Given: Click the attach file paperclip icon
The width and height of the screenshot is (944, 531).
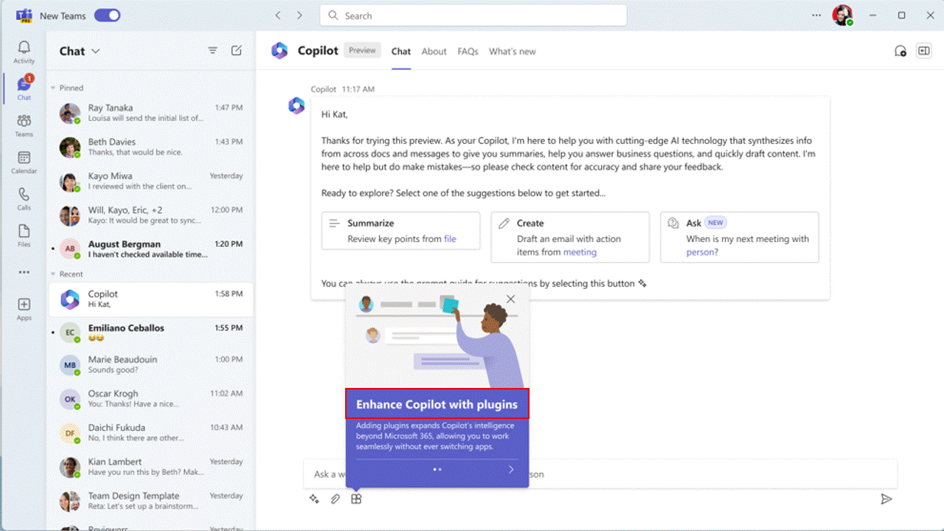Looking at the screenshot, I should click(336, 499).
